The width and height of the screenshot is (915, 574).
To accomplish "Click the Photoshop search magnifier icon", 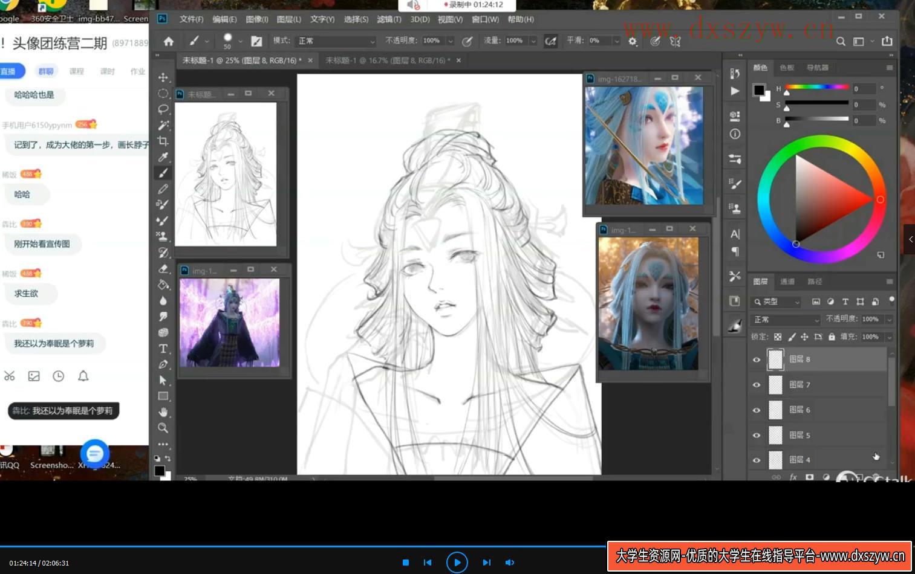I will pyautogui.click(x=841, y=41).
